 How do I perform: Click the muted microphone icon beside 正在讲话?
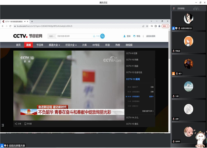point(174,9)
